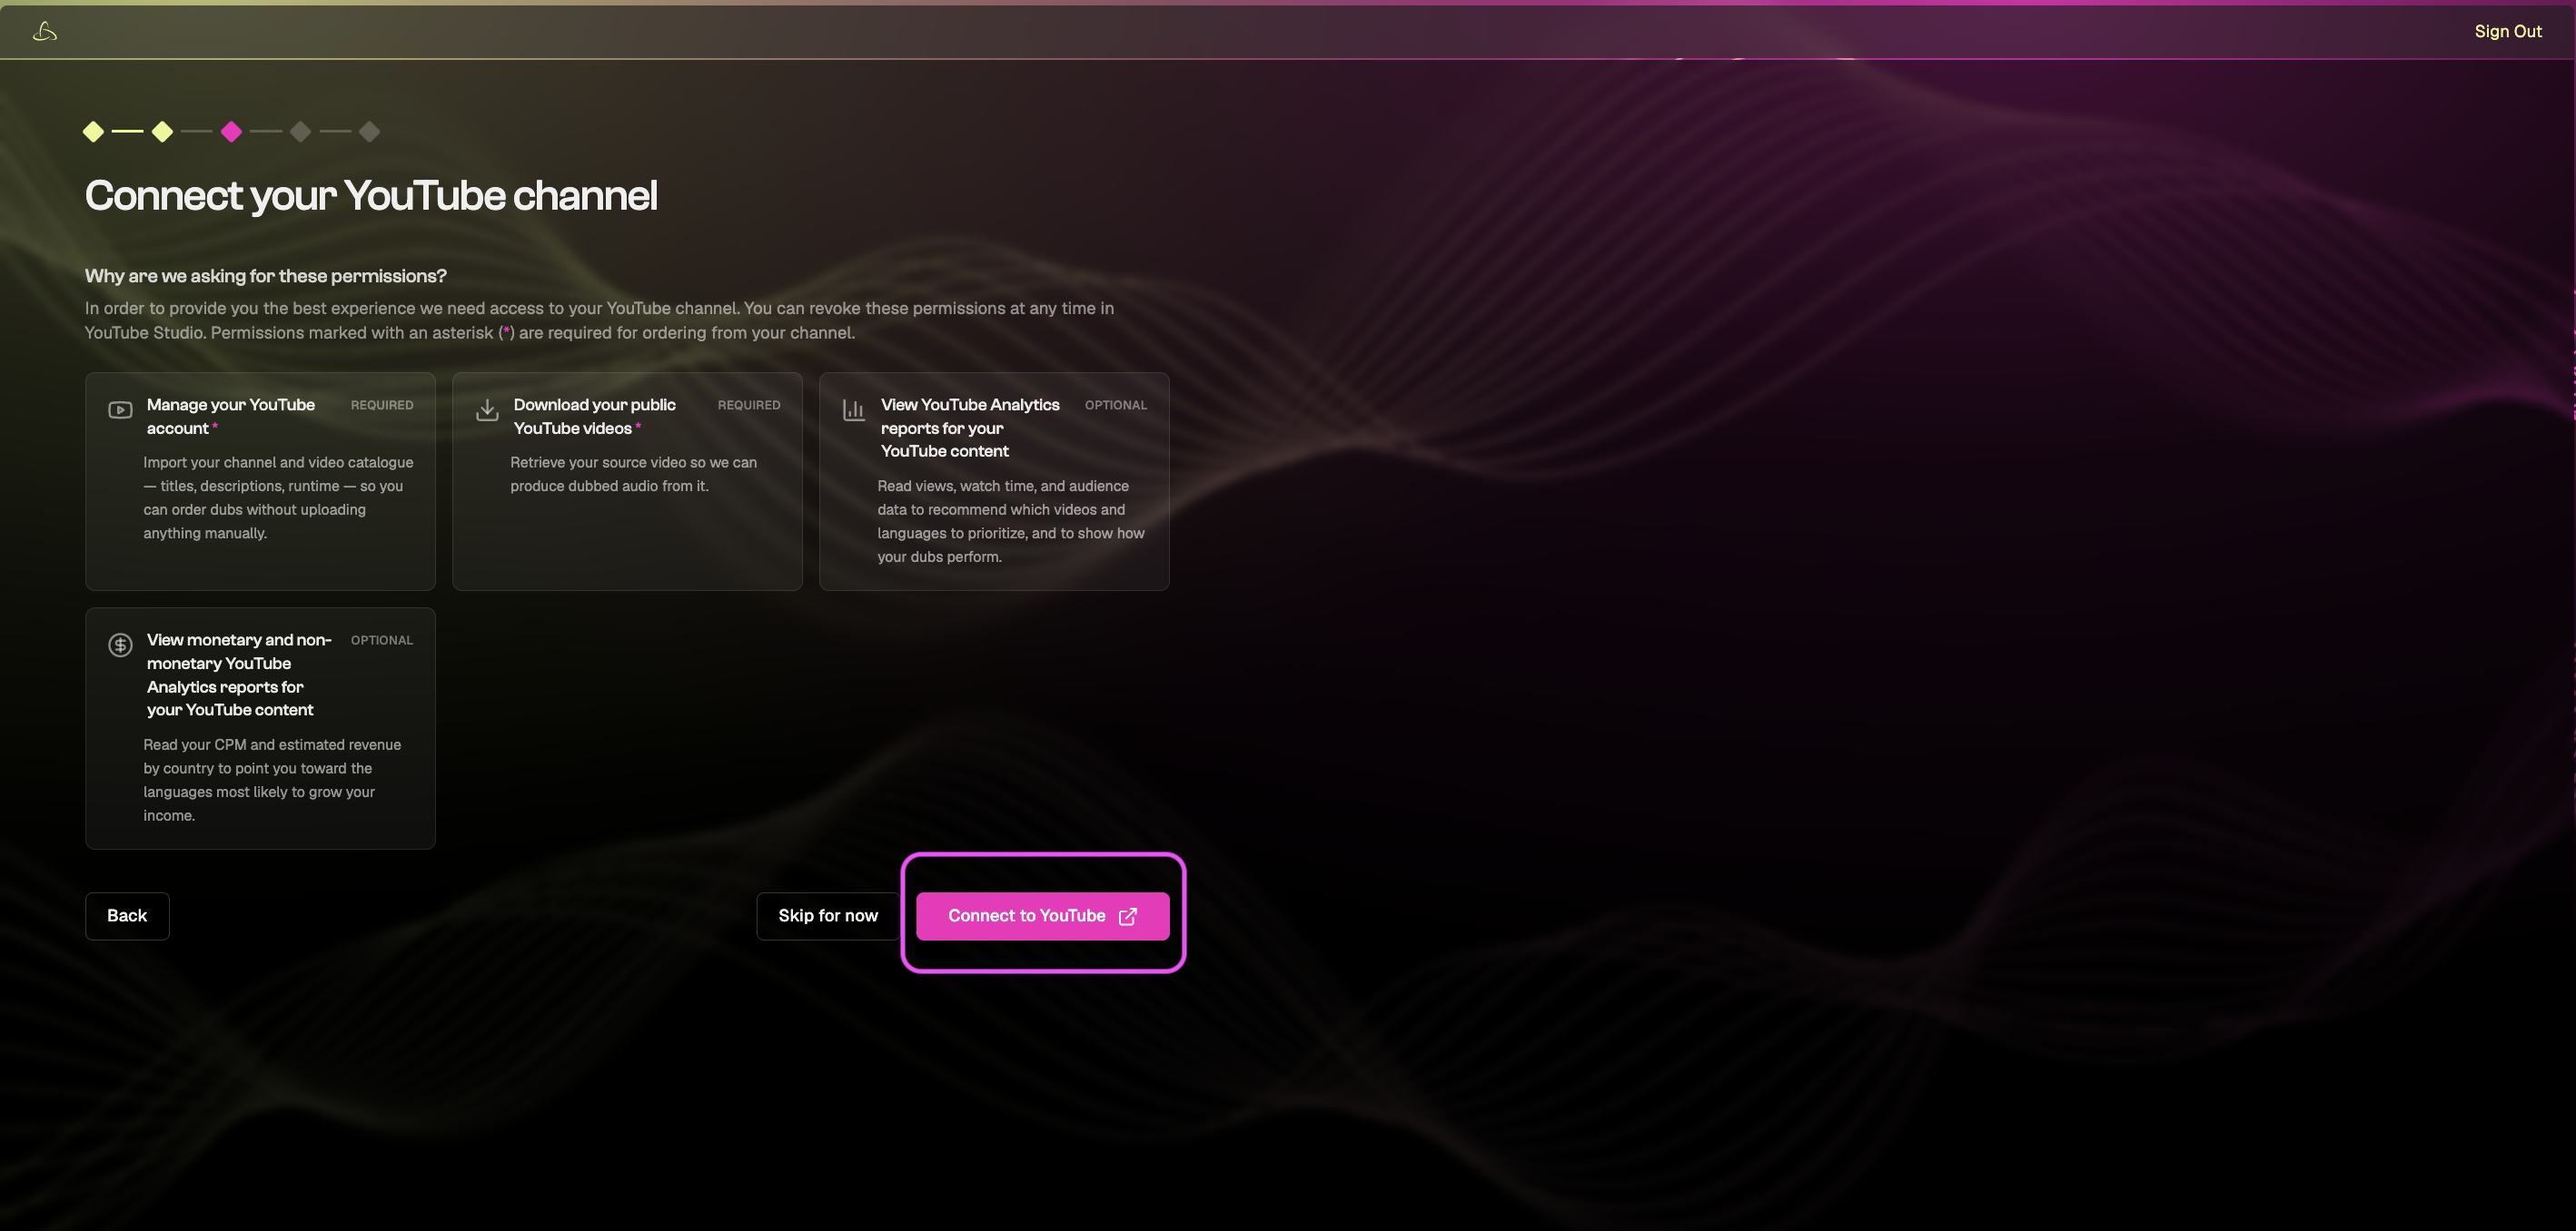Click the OPTIONAL label on the monetary reports card
This screenshot has height=1231, width=2576.
[382, 641]
